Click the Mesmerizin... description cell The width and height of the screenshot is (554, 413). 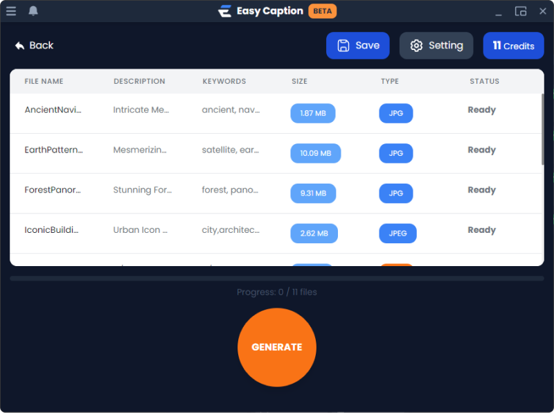(140, 150)
